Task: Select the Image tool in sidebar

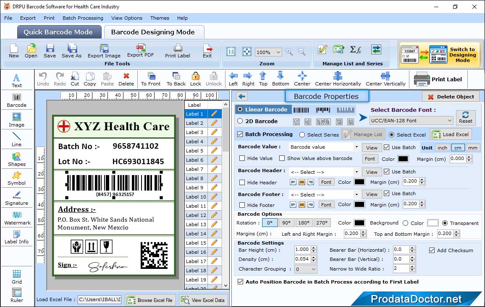Action: (x=17, y=120)
